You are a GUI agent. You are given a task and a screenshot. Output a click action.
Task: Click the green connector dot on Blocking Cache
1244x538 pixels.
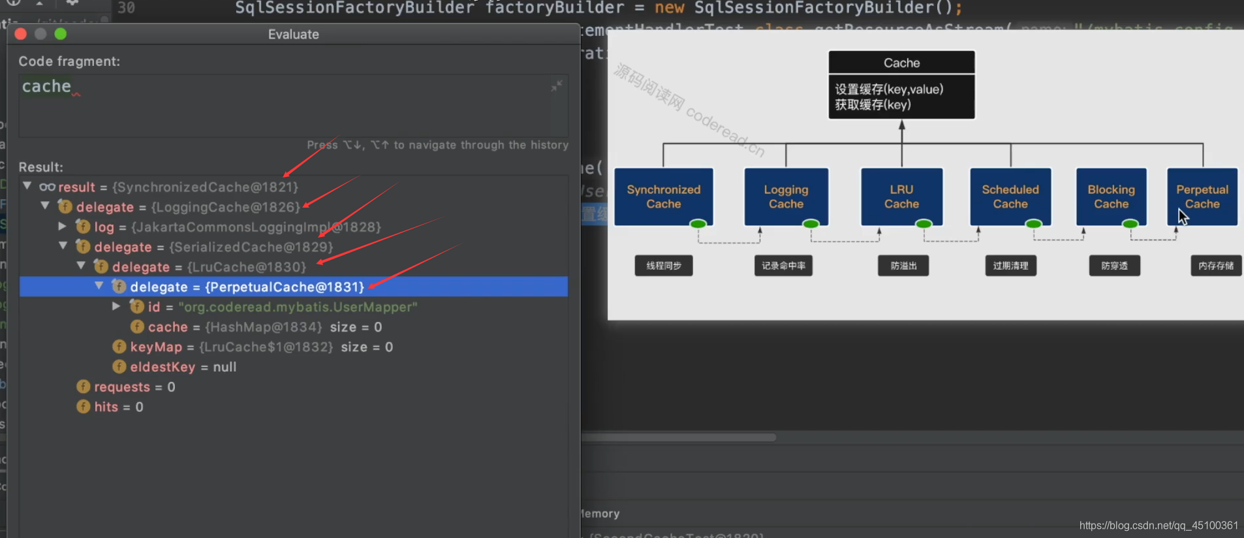point(1130,224)
